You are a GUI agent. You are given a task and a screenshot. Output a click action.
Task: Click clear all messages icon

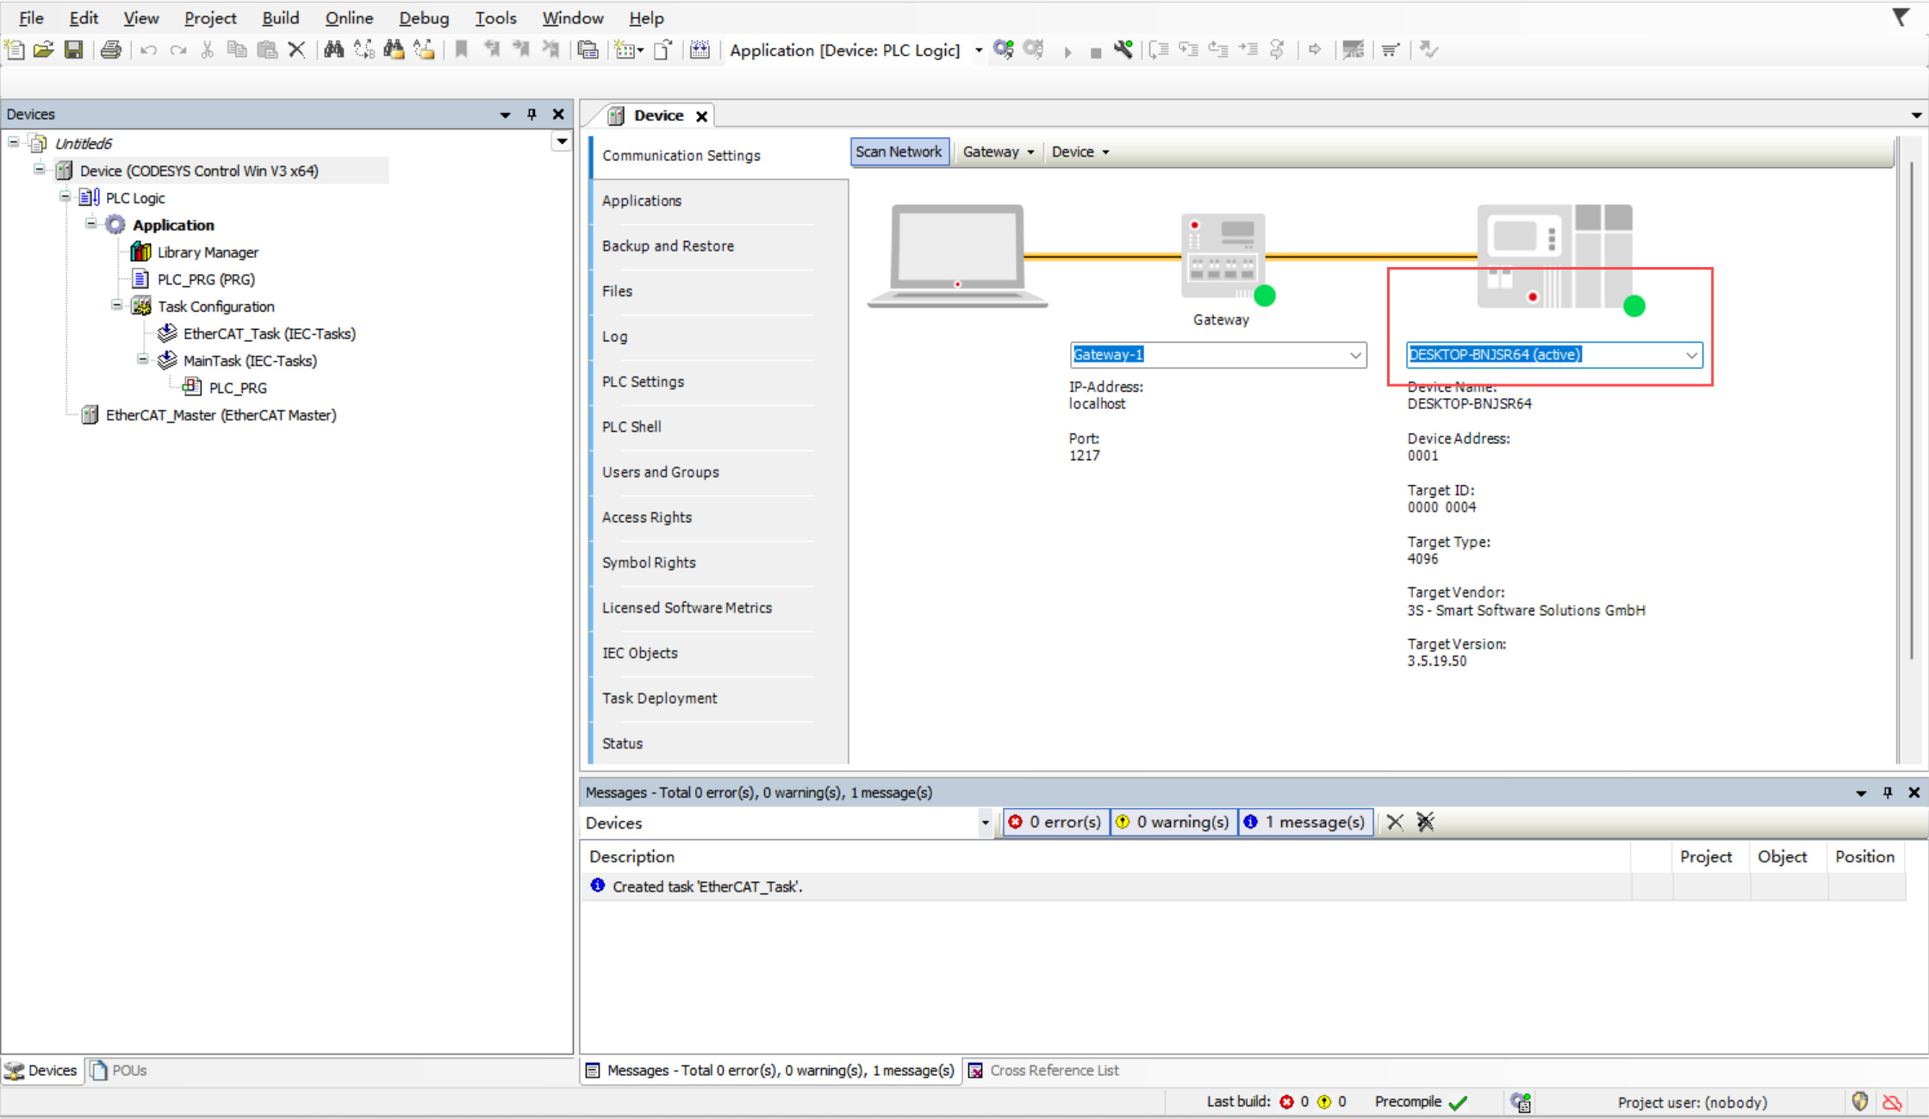tap(1426, 822)
